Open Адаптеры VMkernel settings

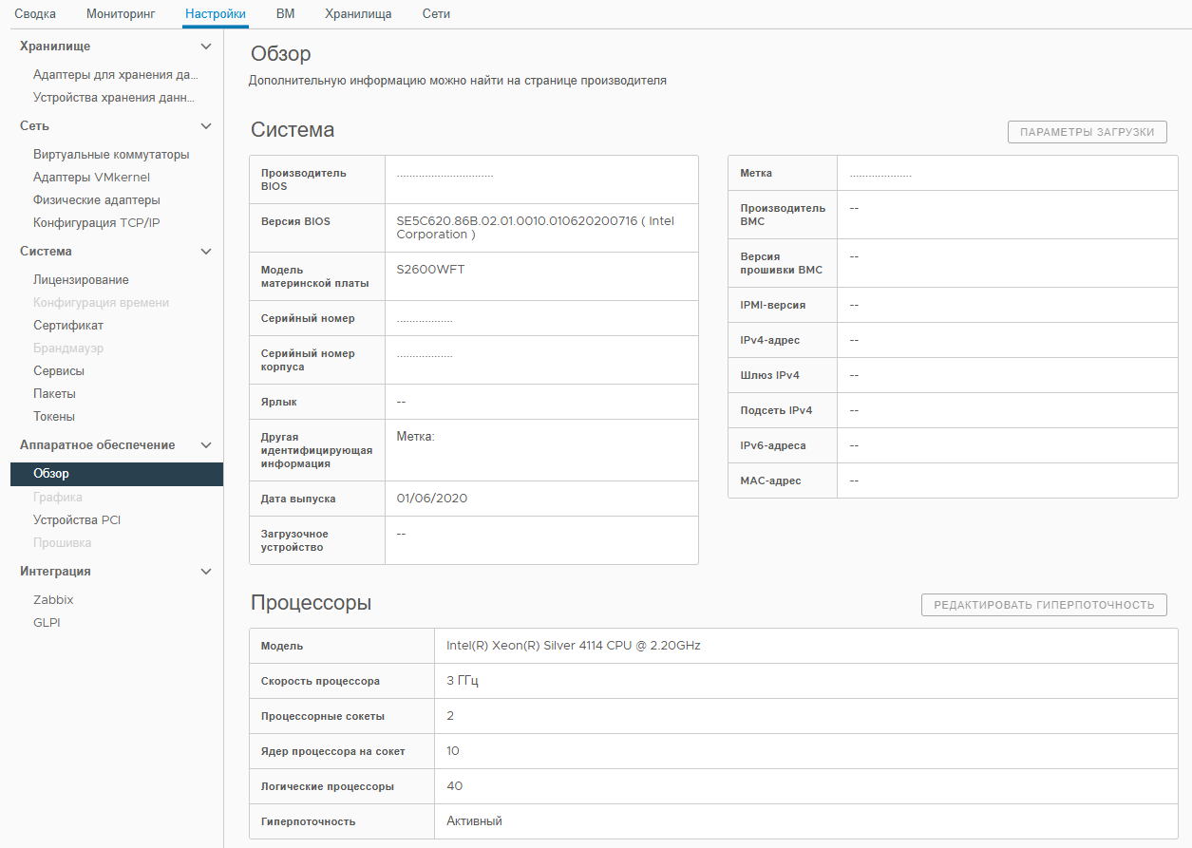91,178
